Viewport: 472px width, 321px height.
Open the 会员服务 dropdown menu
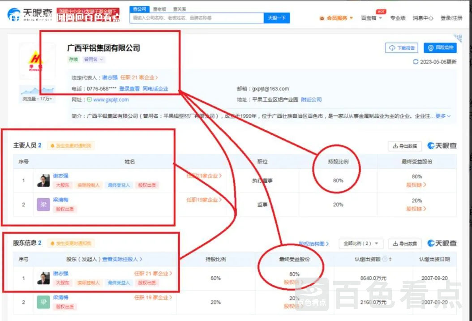tap(336, 18)
